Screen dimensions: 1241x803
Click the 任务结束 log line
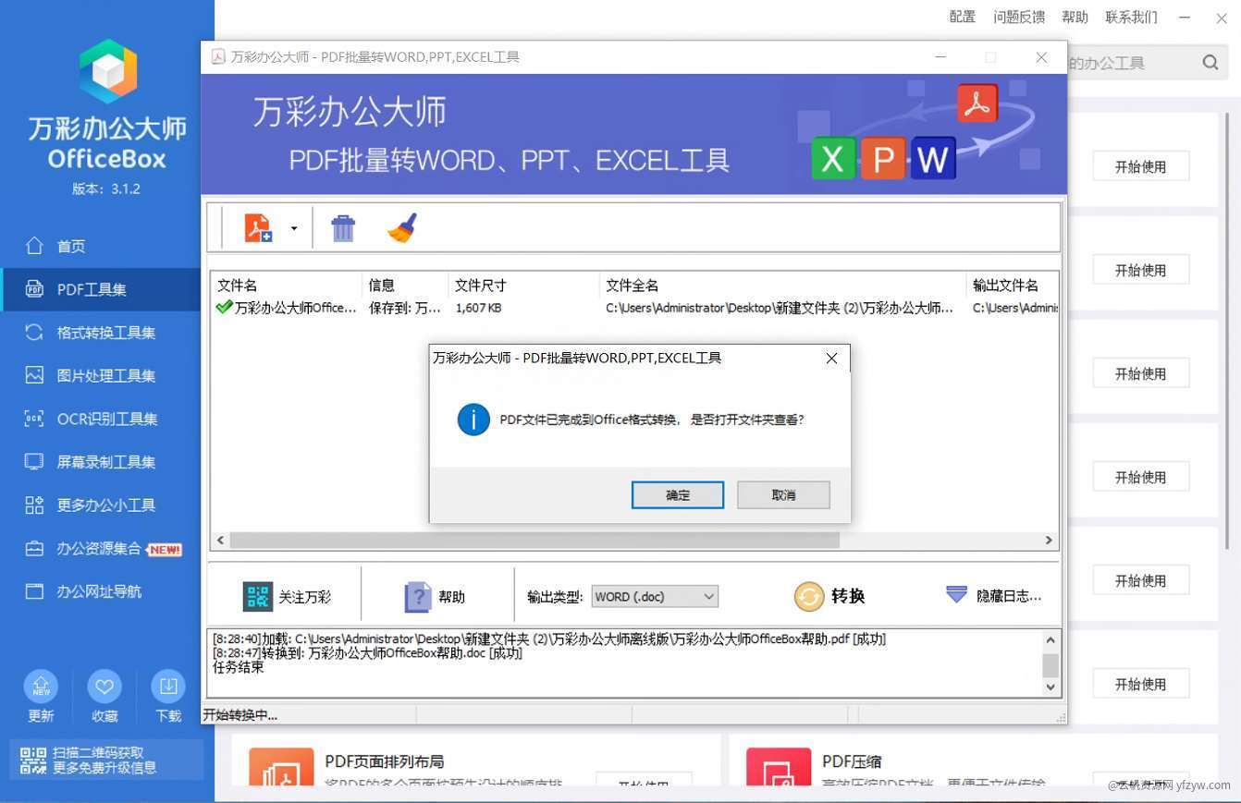pyautogui.click(x=238, y=667)
